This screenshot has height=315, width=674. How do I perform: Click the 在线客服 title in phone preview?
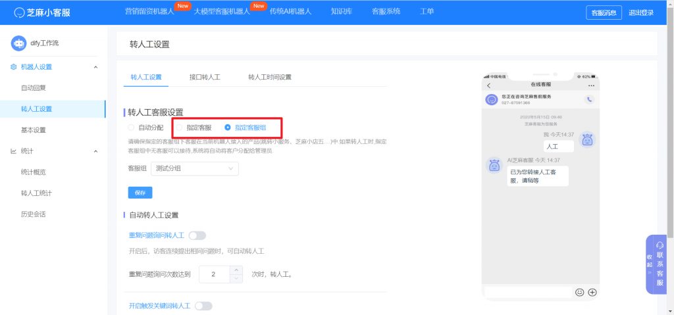pyautogui.click(x=541, y=85)
